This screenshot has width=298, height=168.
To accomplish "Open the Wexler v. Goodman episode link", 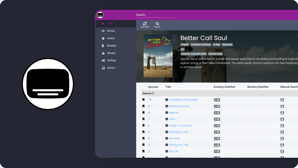I will pyautogui.click(x=180, y=125).
